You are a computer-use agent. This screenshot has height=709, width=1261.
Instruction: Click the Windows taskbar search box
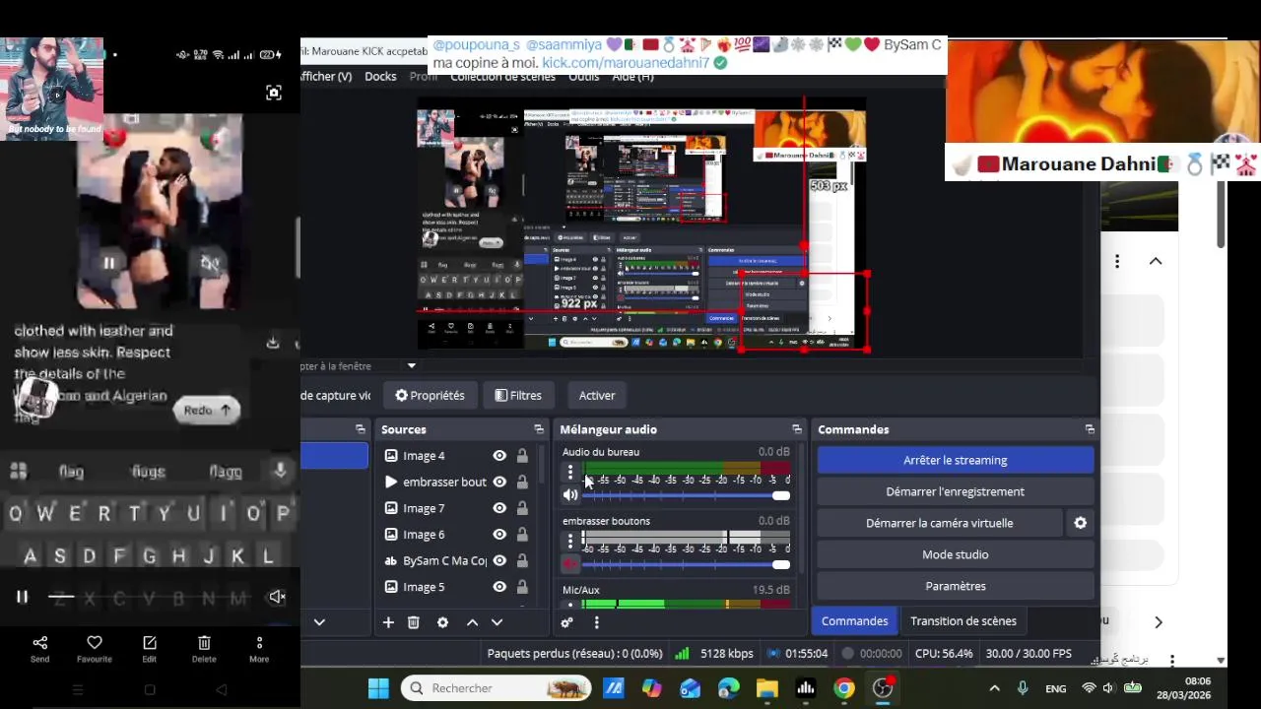(x=496, y=688)
